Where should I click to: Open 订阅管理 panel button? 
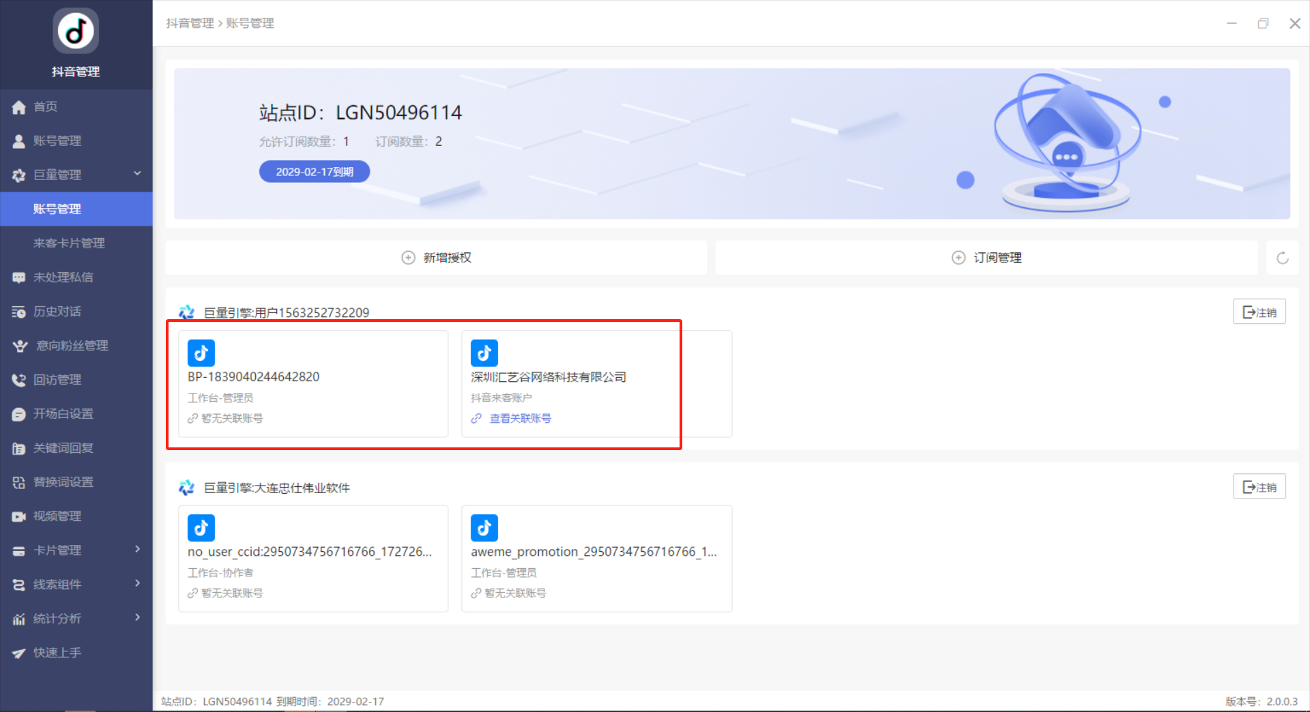pyautogui.click(x=987, y=258)
